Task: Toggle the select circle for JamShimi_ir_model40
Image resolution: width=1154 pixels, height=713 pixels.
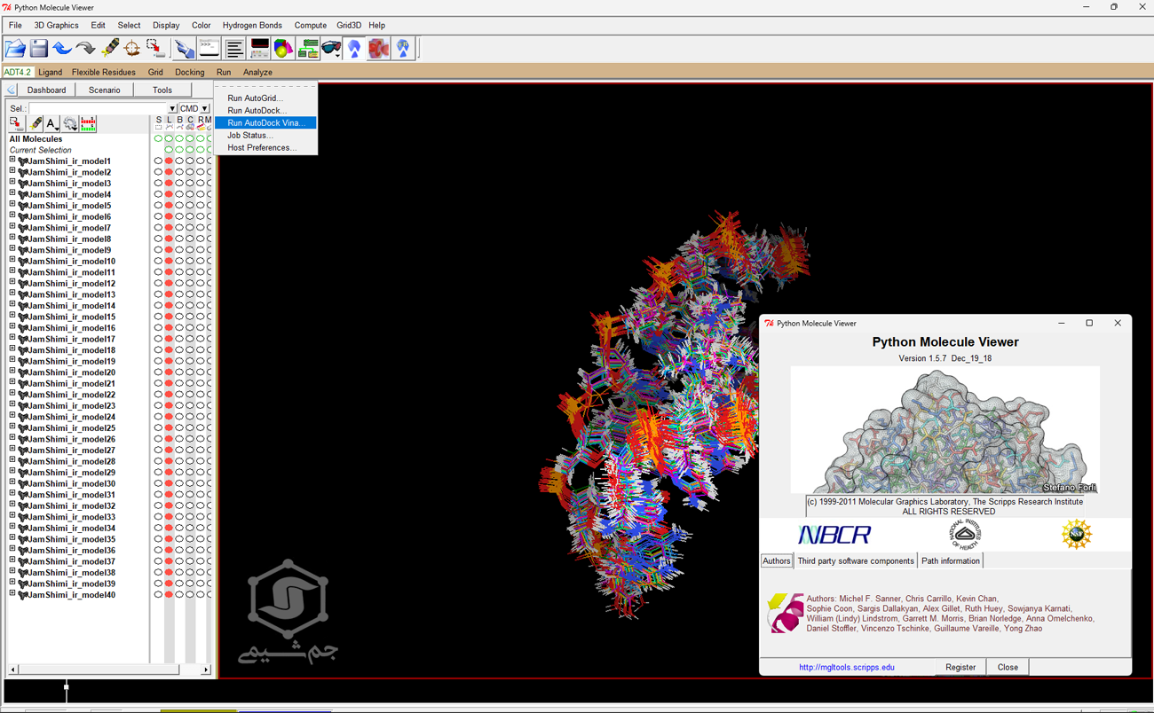Action: [x=158, y=594]
